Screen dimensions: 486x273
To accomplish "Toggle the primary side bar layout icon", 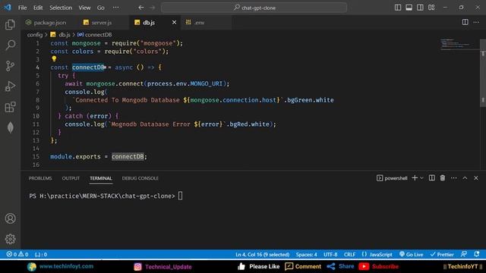I will tap(398, 8).
